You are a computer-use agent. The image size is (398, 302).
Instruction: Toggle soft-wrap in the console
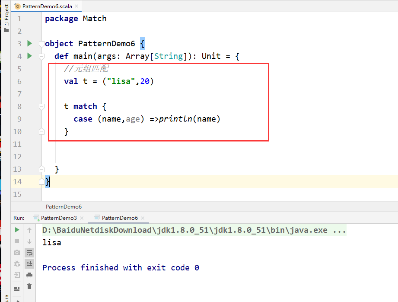coord(29,253)
